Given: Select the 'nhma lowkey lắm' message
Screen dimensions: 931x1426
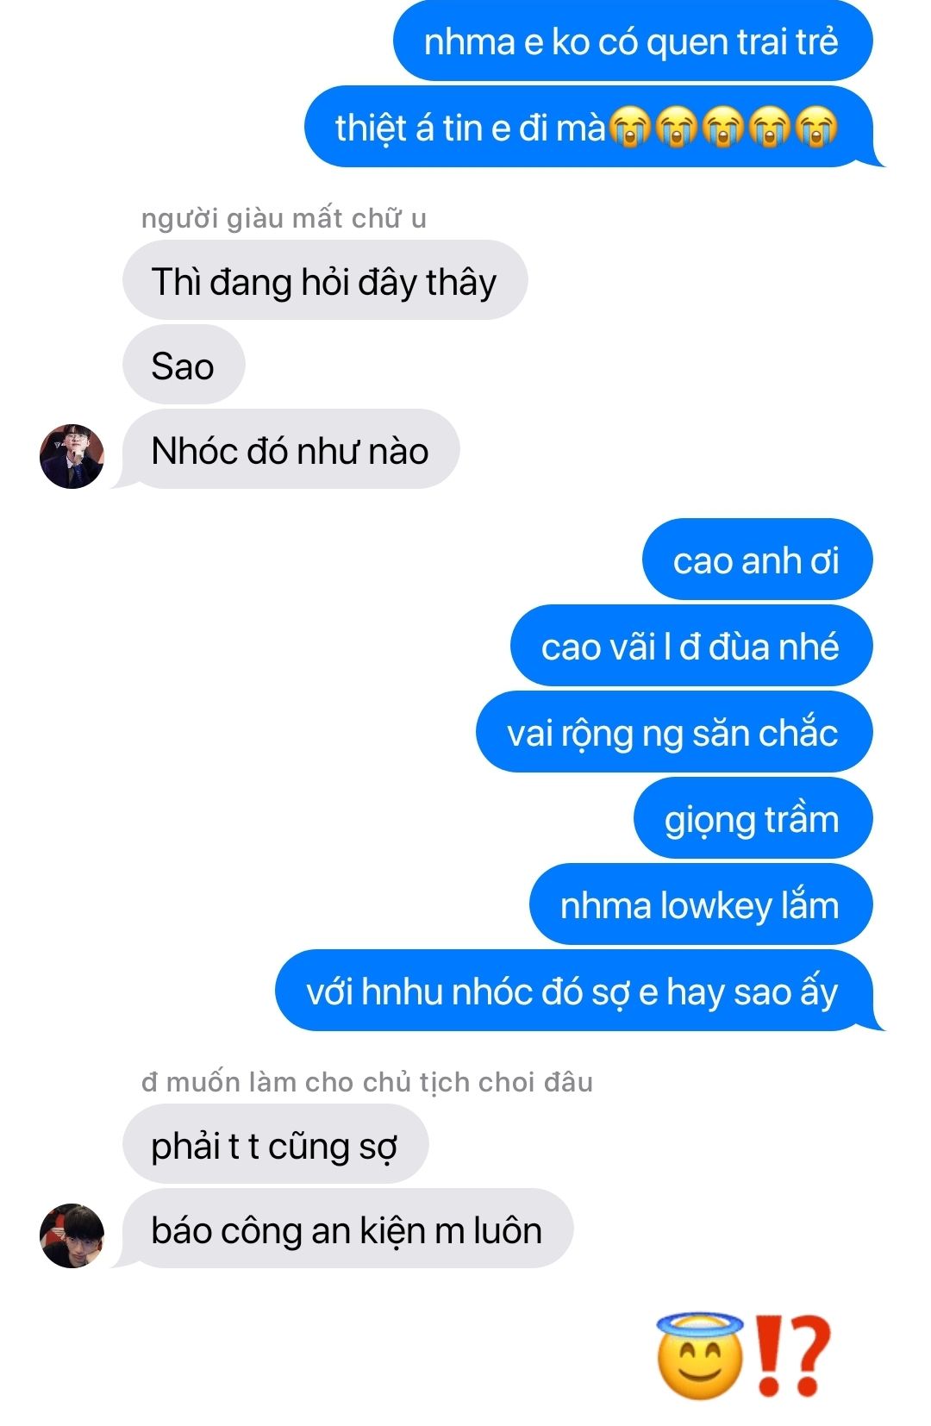Looking at the screenshot, I should click(x=701, y=904).
